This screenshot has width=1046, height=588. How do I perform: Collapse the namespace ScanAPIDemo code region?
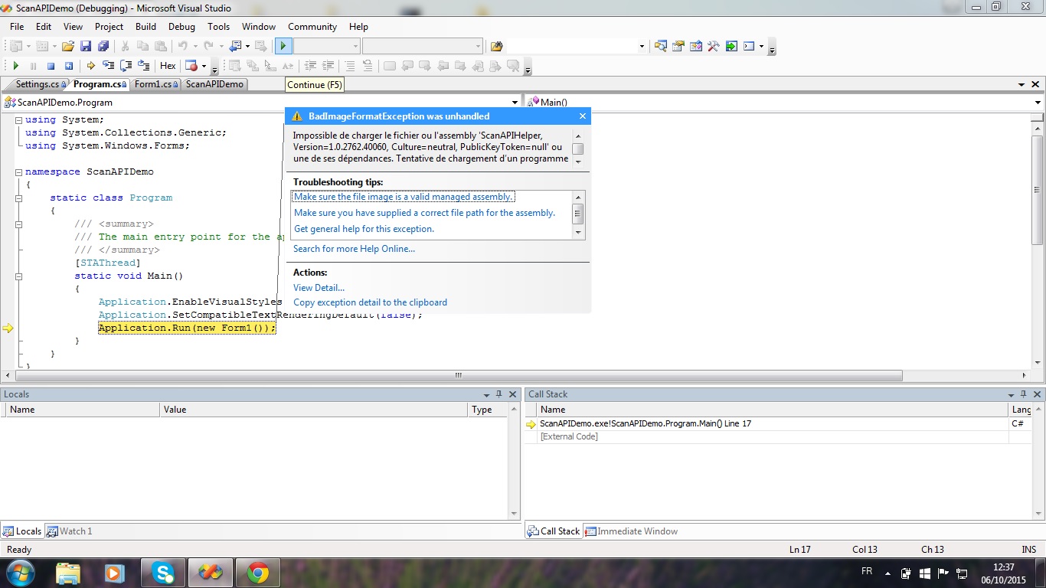click(x=18, y=172)
